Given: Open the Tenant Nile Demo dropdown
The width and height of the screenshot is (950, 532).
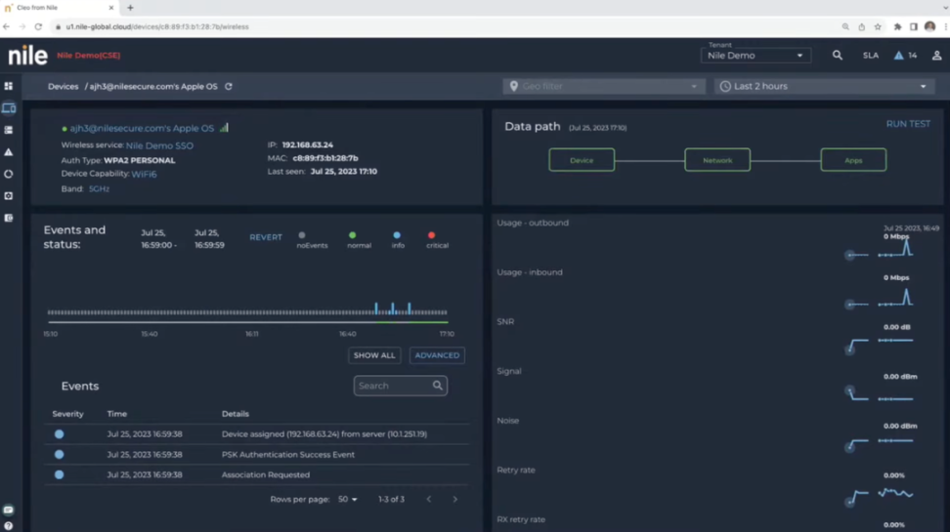Looking at the screenshot, I should point(756,56).
